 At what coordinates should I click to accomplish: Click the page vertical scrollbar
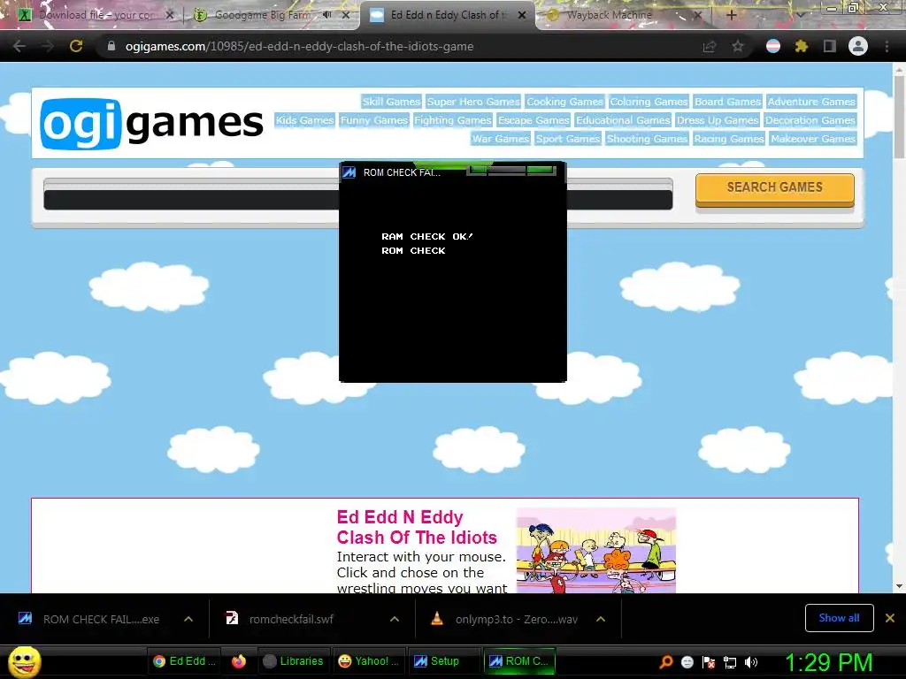(x=899, y=116)
